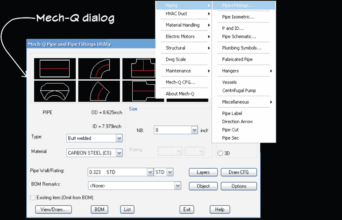Image resolution: width=342 pixels, height=220 pixels.
Task: Click the Exit button
Action: click(187, 209)
